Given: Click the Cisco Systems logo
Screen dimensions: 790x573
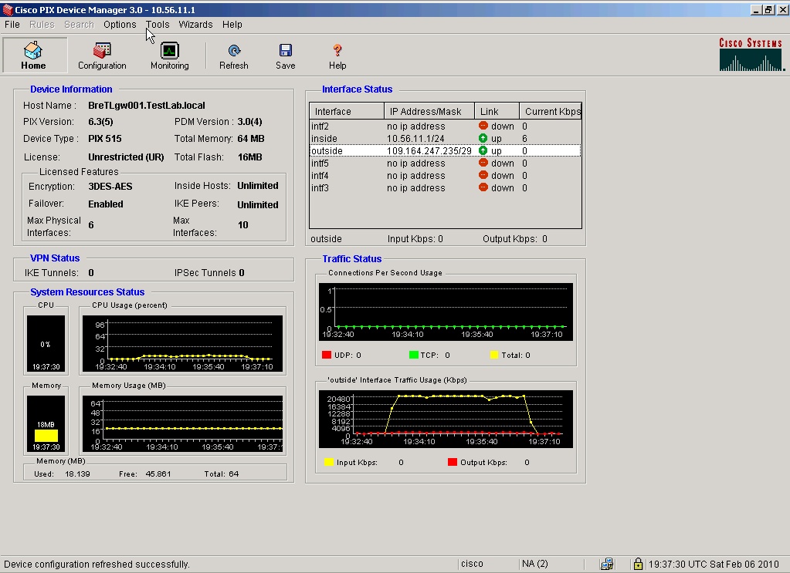Looking at the screenshot, I should coord(750,55).
